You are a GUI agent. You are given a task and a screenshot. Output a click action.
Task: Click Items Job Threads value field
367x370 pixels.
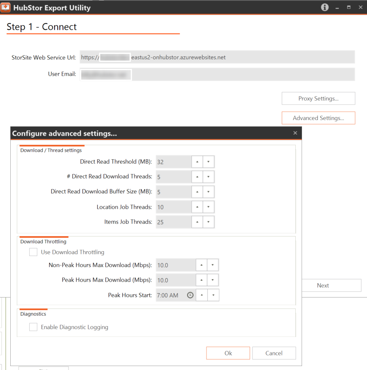(x=174, y=222)
